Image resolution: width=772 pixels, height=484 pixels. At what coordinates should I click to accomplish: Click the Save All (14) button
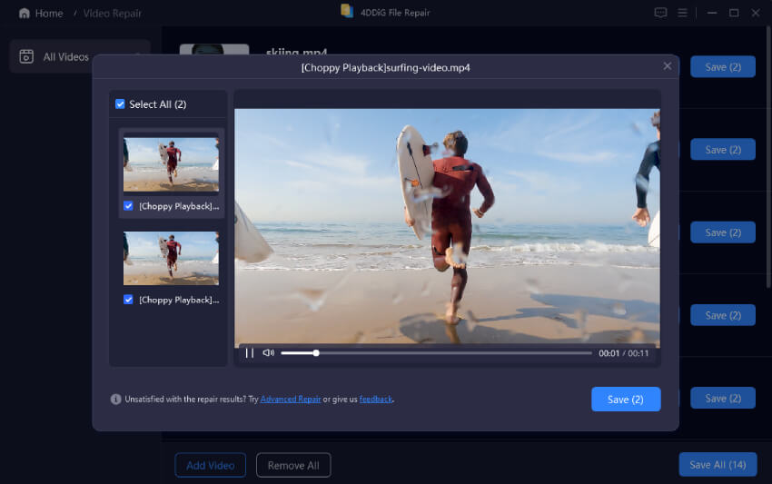click(x=717, y=465)
